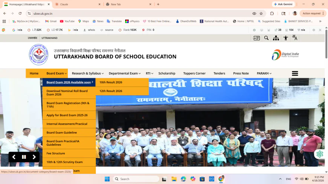Expand the Research & Syllabus dropdown
The width and height of the screenshot is (328, 184).
pos(88,73)
